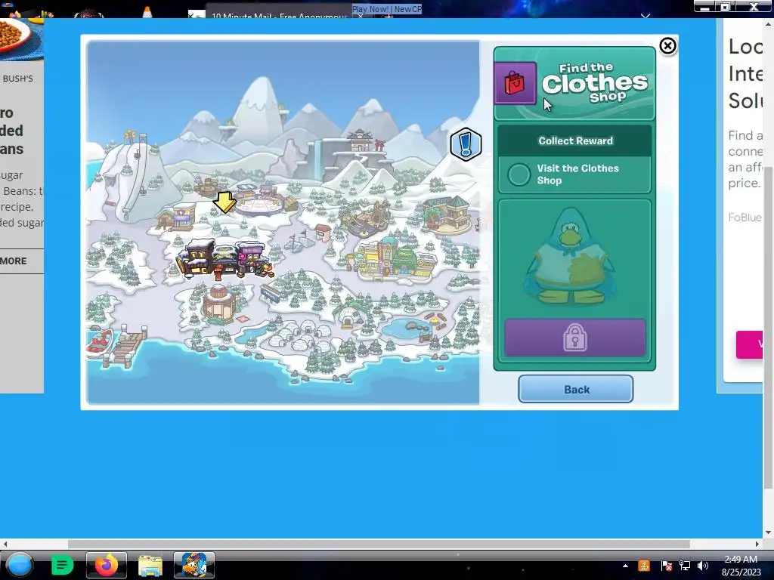Click the Back button

coord(575,389)
